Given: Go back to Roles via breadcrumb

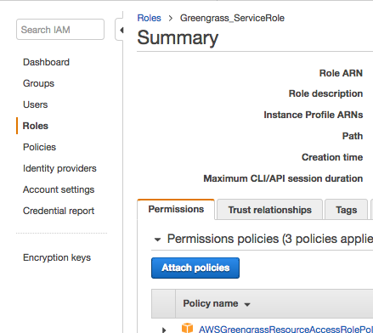Looking at the screenshot, I should pyautogui.click(x=149, y=18).
